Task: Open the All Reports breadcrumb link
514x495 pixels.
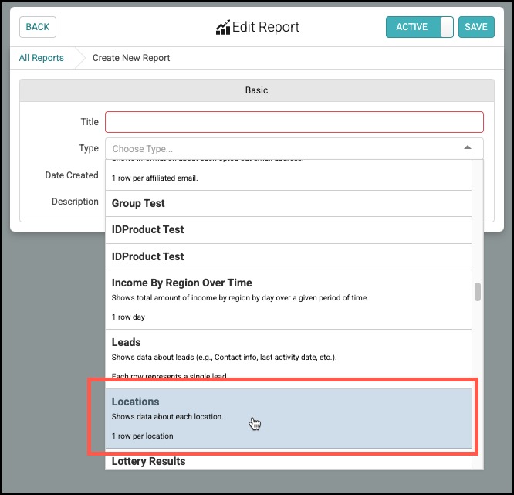Action: pos(42,58)
